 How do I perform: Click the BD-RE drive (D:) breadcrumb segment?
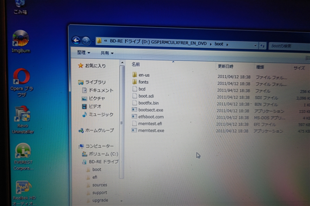pos(158,42)
